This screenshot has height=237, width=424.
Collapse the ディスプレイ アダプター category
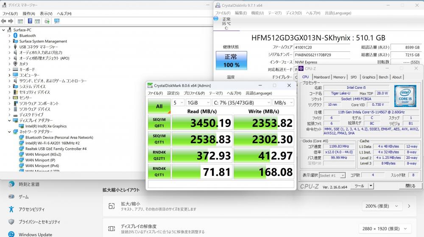(x=10, y=120)
